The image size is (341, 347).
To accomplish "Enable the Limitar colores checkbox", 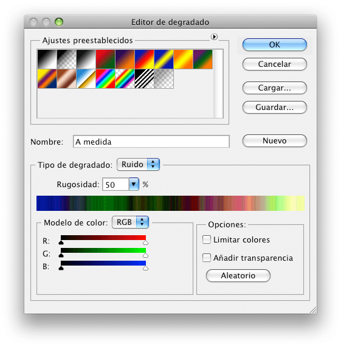I will pos(207,239).
